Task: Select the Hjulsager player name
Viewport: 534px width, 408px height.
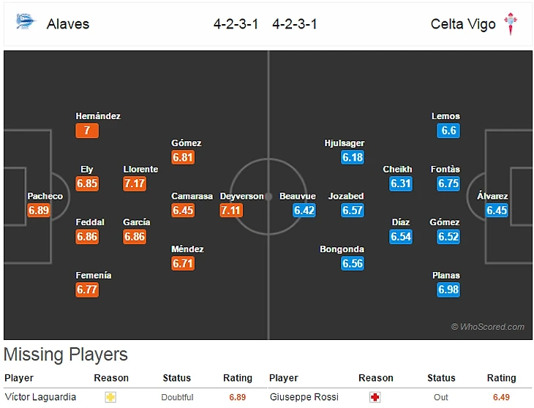Action: pyautogui.click(x=344, y=143)
